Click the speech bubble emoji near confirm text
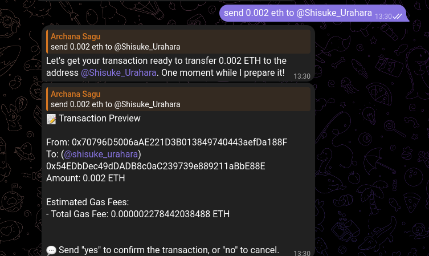The width and height of the screenshot is (429, 256). tap(51, 250)
